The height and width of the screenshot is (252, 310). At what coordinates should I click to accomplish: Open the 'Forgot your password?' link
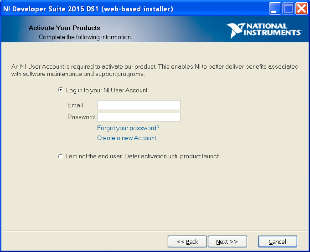tap(128, 128)
